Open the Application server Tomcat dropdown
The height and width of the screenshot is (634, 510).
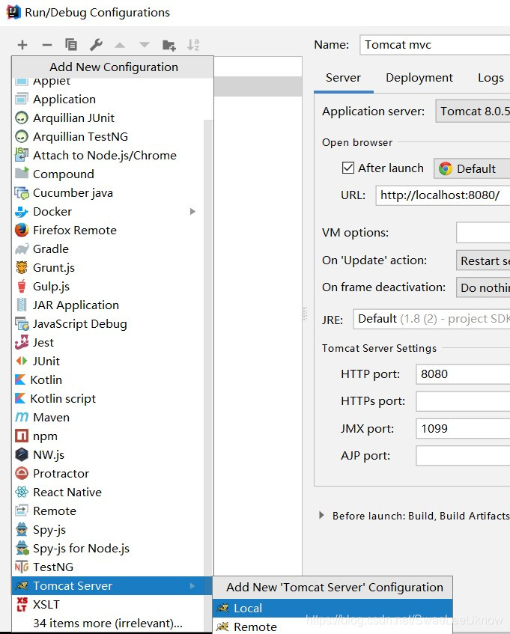coord(473,112)
